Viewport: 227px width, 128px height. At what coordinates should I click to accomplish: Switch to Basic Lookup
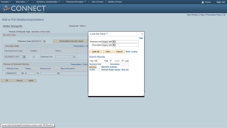(132, 52)
